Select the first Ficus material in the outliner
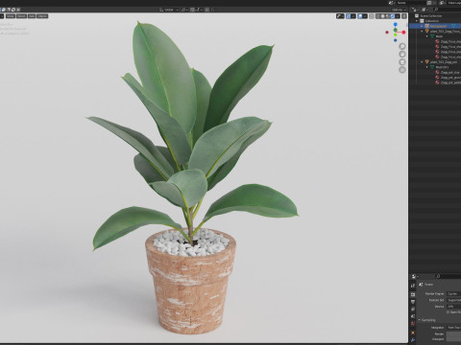 tap(449, 41)
